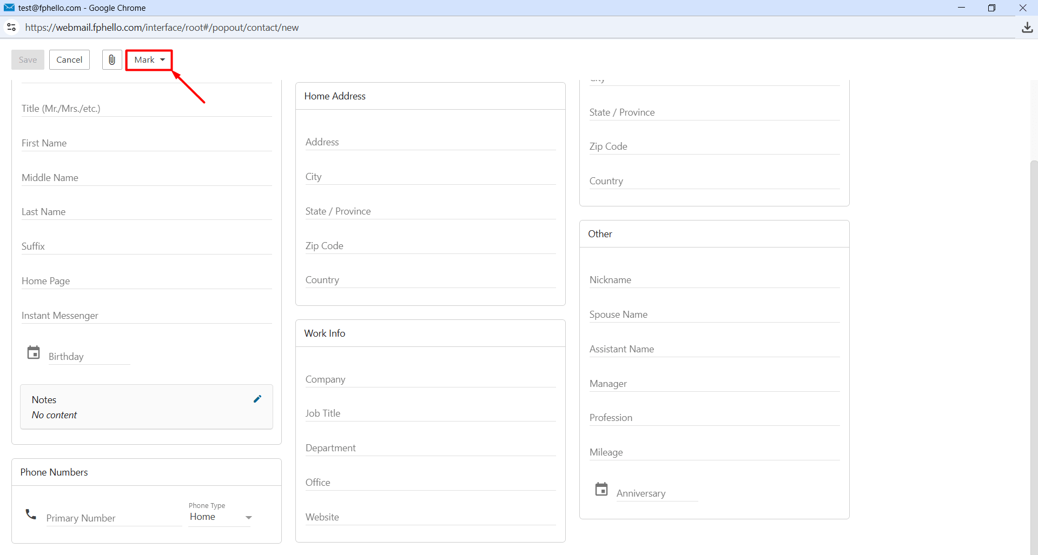1038x555 pixels.
Task: Click the Manager field
Action: click(715, 384)
